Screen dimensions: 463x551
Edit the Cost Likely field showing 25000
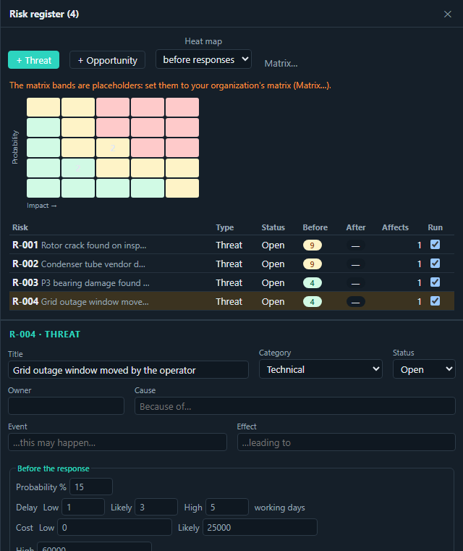[260, 527]
